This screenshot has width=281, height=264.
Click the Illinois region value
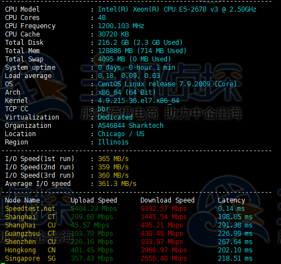(x=113, y=142)
